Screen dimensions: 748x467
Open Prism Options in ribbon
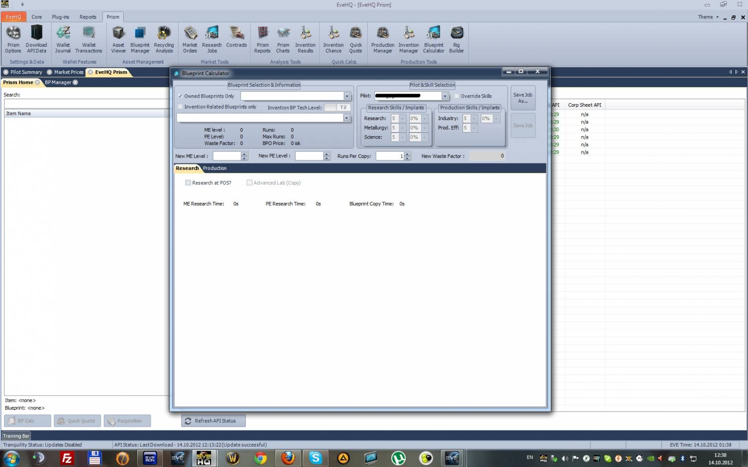coord(13,39)
